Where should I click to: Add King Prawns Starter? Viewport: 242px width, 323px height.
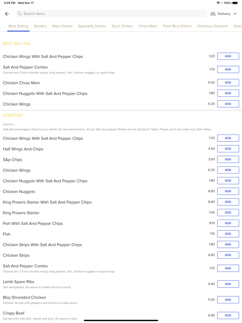pos(228,213)
